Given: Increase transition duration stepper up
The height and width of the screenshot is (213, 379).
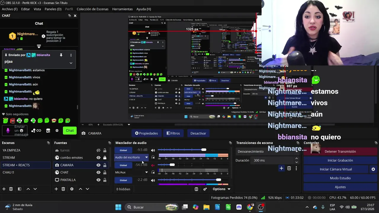Looking at the screenshot, I should pyautogui.click(x=296, y=159).
